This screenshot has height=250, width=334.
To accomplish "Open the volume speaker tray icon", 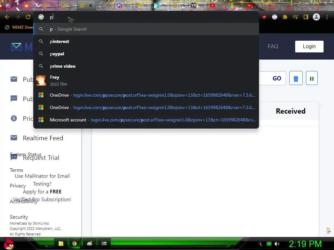I will [x=277, y=244].
